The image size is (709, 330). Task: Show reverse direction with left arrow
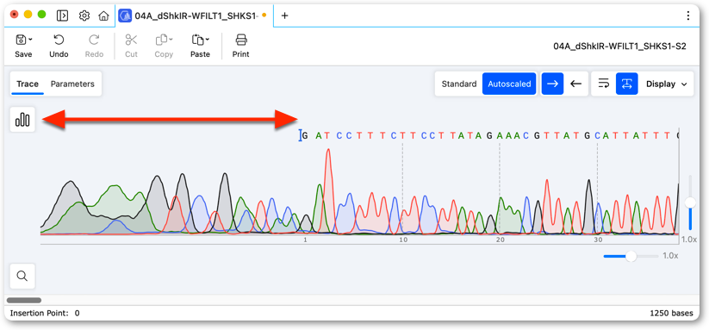pyautogui.click(x=575, y=84)
